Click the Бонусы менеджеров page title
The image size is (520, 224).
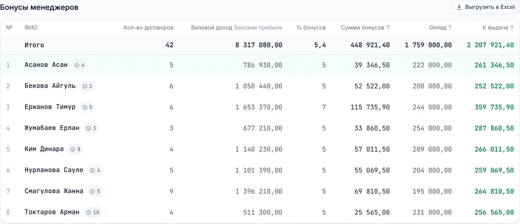tap(39, 7)
